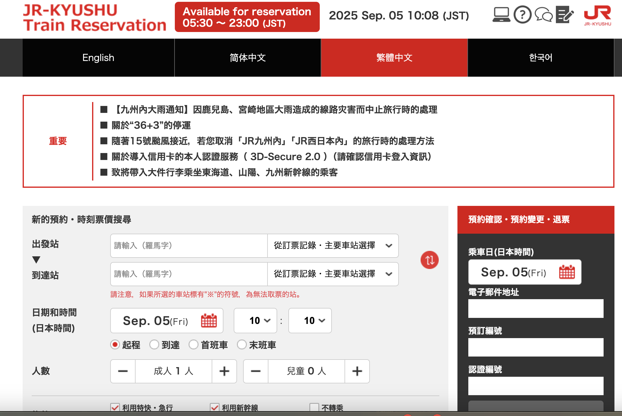Increase adult passenger count with plus

pyautogui.click(x=224, y=371)
